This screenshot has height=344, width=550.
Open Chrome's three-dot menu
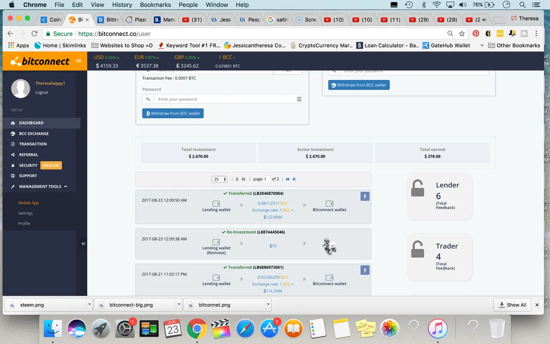536,34
